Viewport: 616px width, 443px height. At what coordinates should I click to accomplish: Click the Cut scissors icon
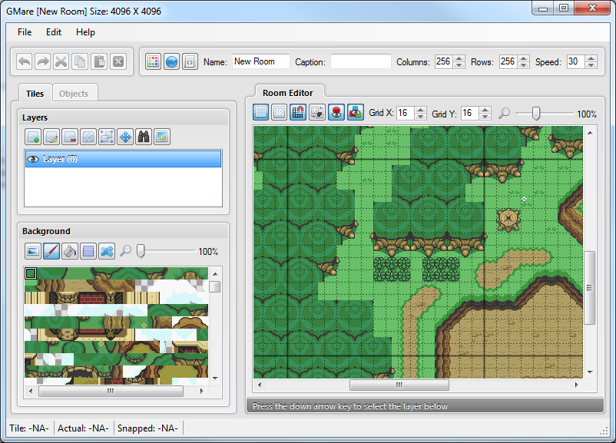coord(61,61)
